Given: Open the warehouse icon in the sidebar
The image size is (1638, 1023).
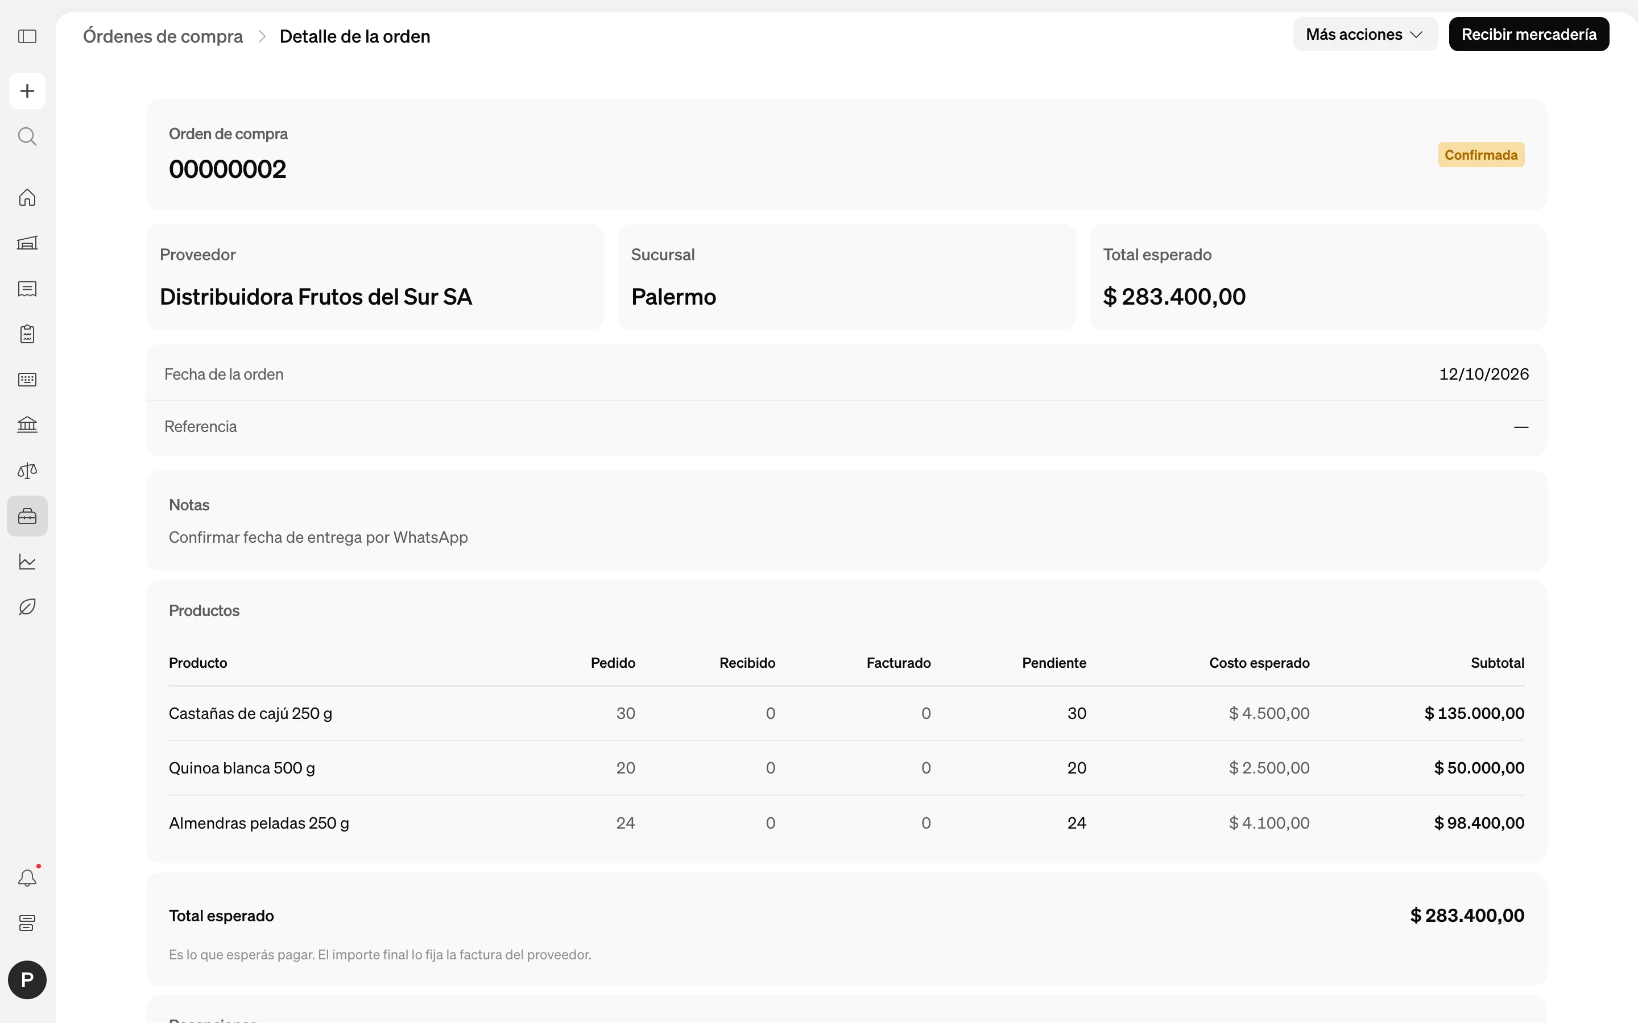Looking at the screenshot, I should 27,243.
